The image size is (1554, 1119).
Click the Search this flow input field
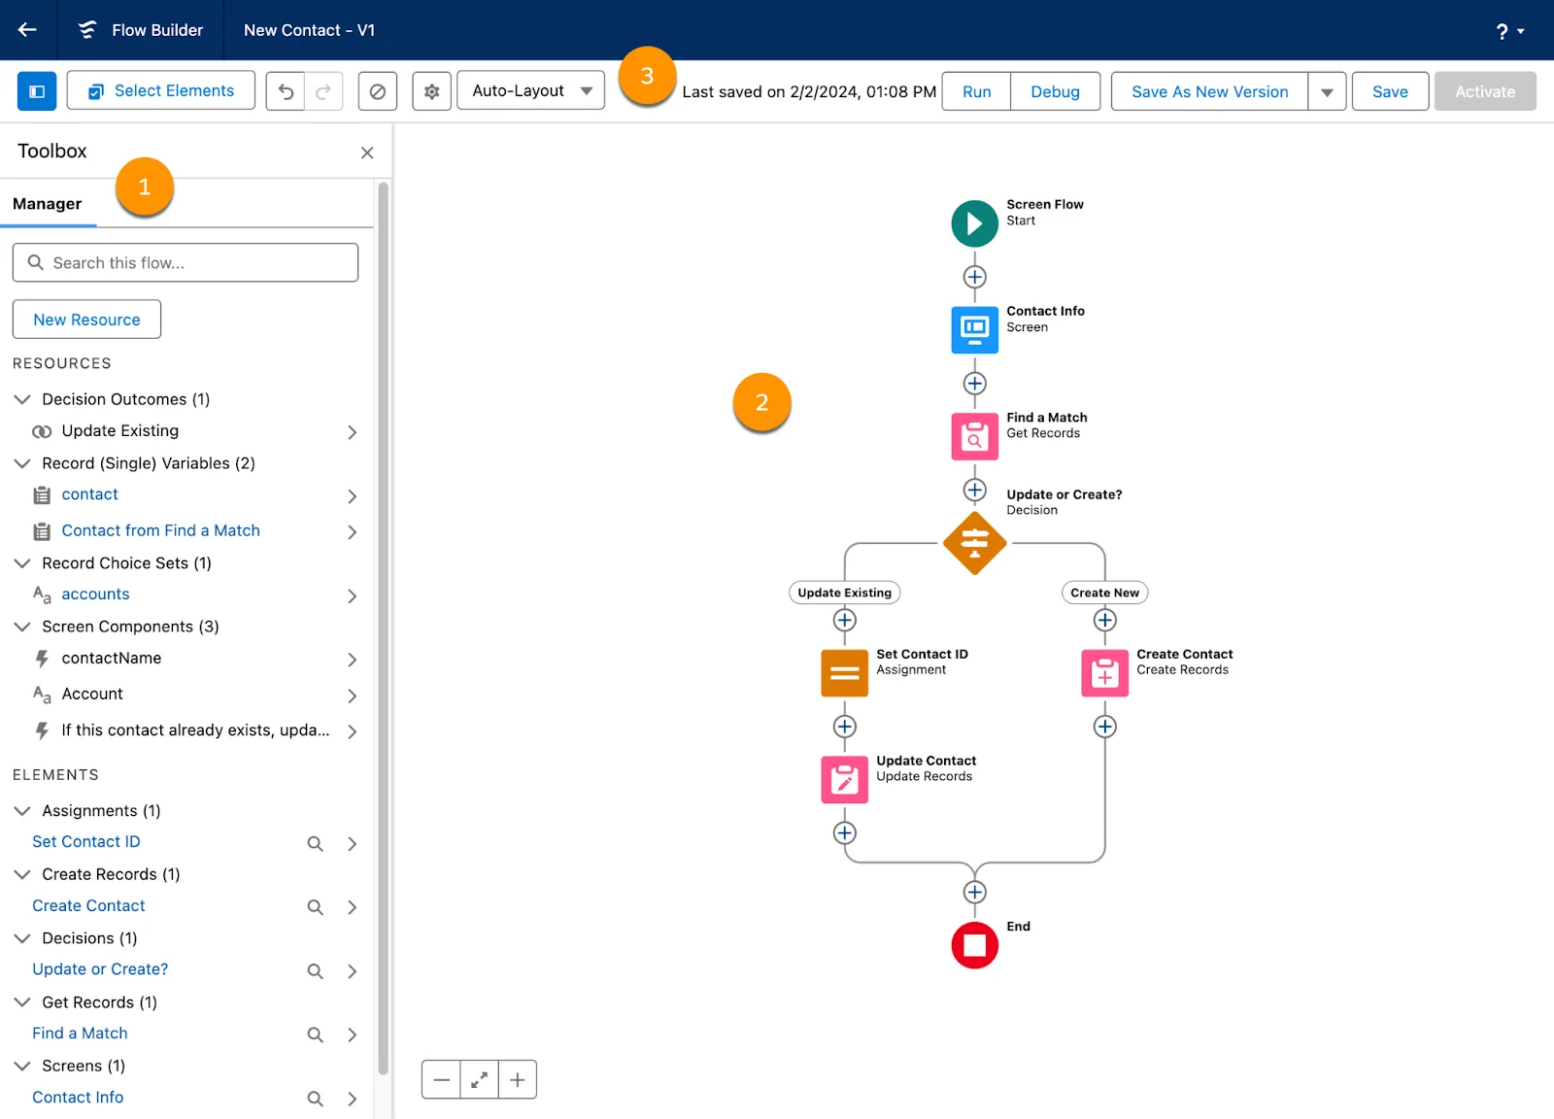(185, 262)
